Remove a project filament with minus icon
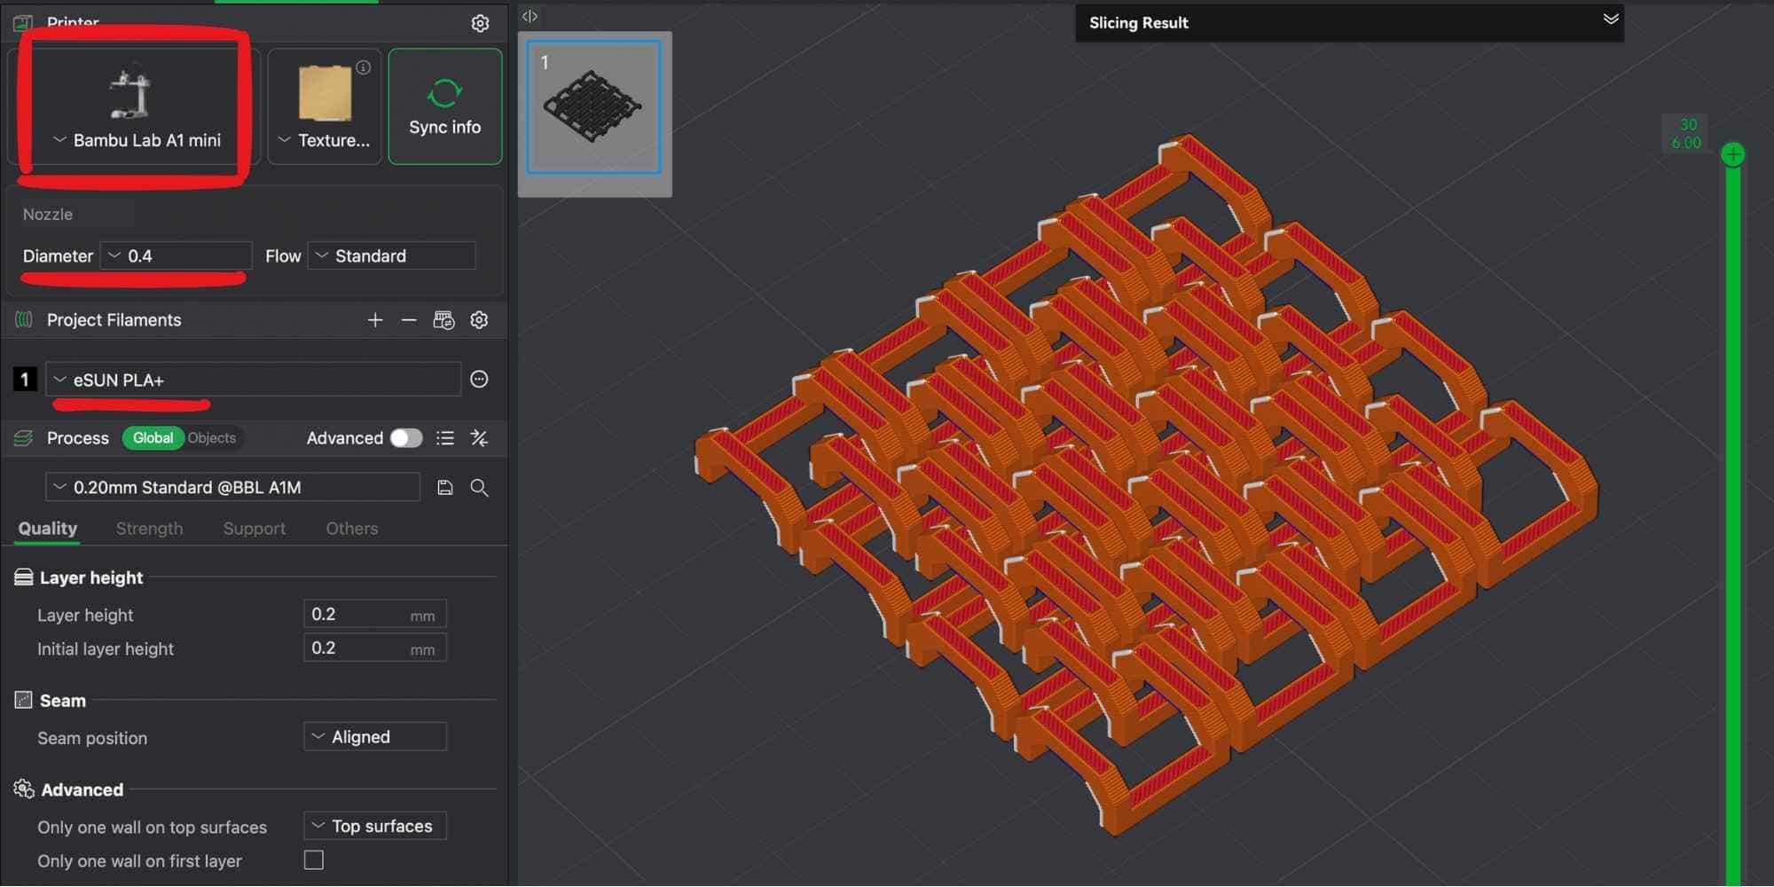The height and width of the screenshot is (887, 1774). click(409, 320)
